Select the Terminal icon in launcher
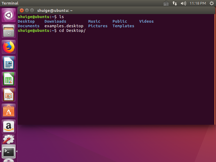The image size is (216, 162). point(9,151)
